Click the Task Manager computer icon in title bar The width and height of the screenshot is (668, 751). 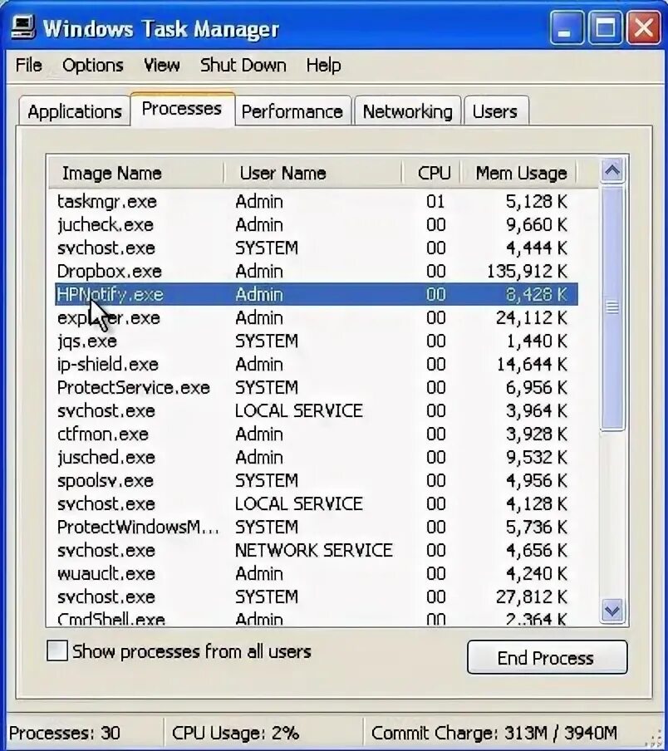(x=22, y=27)
